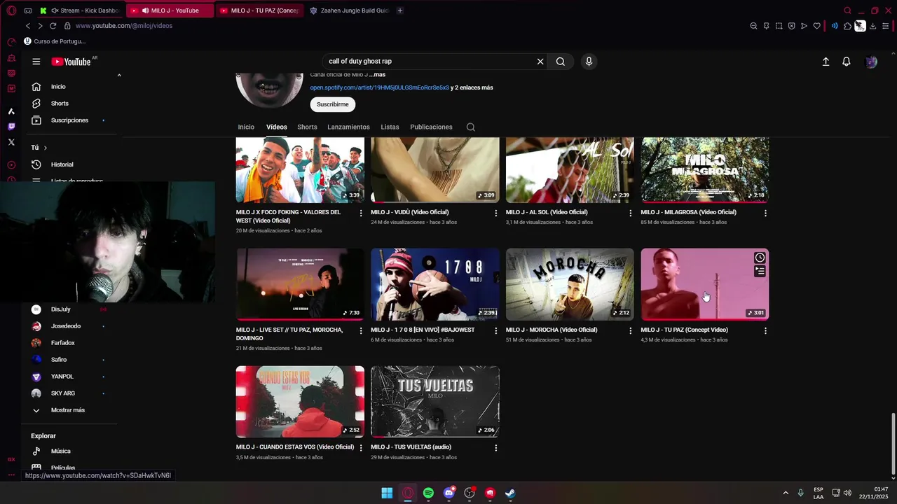Add page to bookmarks heart icon
The width and height of the screenshot is (897, 504).
tap(816, 26)
